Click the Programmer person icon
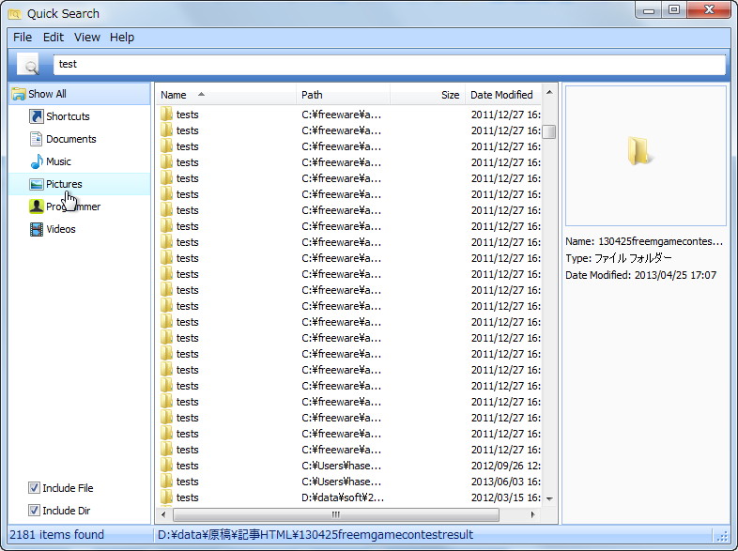Screen dimensions: 738x551 [x=37, y=207]
